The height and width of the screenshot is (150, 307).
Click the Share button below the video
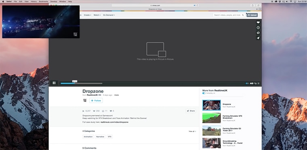191,111
